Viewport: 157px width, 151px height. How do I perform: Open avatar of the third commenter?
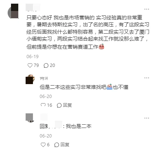pos(29,118)
